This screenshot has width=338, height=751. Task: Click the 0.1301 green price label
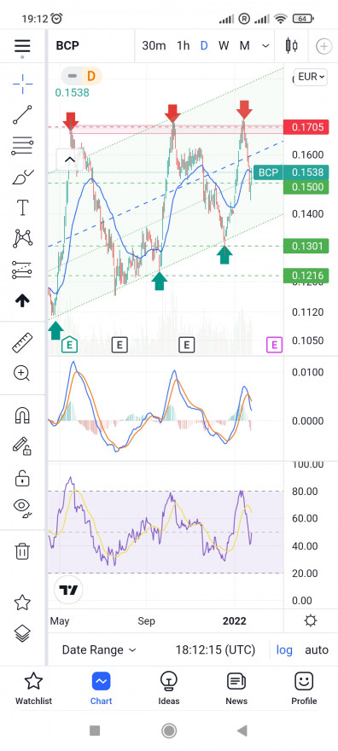pyautogui.click(x=306, y=247)
